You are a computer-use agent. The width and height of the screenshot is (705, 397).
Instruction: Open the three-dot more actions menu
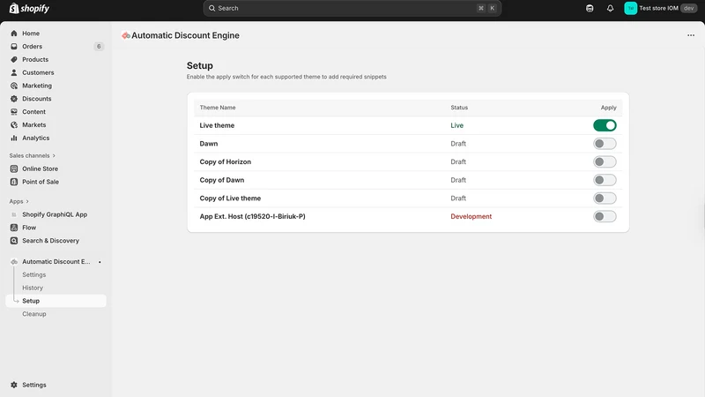[x=691, y=35]
